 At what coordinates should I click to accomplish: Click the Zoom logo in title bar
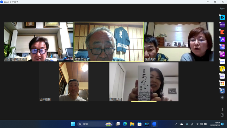2,2
